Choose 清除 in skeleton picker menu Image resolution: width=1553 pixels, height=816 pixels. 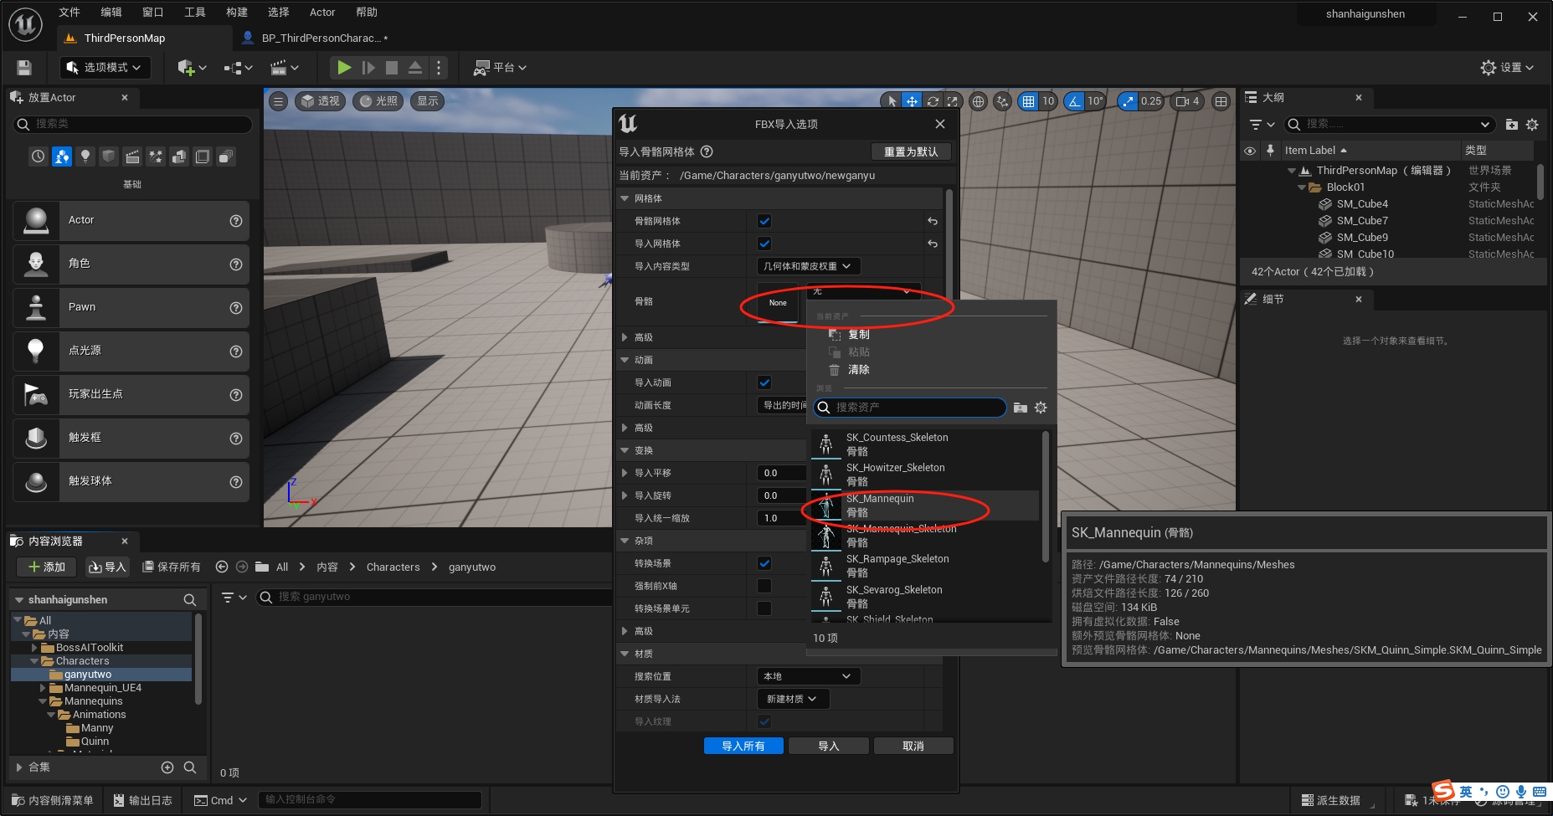tap(858, 369)
